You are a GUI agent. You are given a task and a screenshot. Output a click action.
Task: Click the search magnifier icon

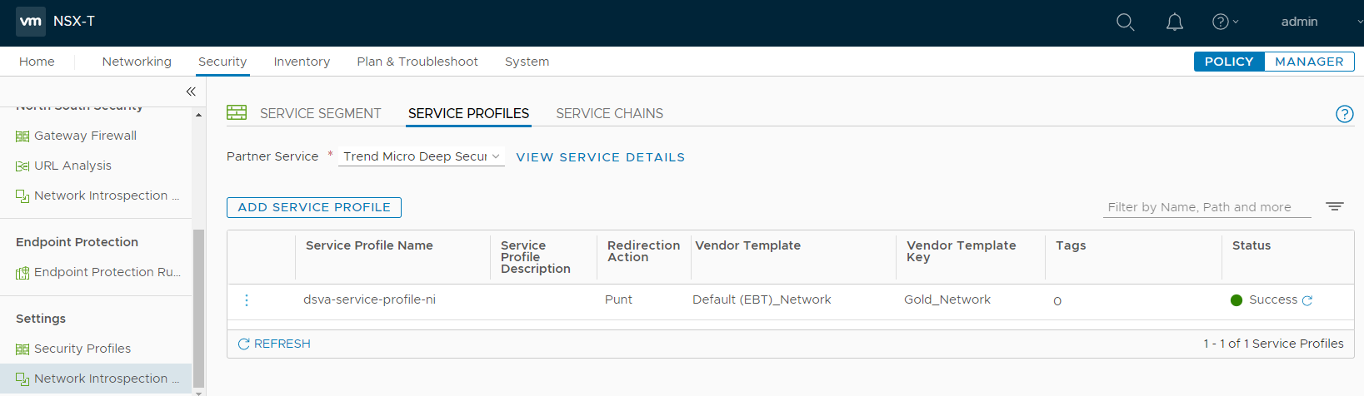click(1125, 22)
